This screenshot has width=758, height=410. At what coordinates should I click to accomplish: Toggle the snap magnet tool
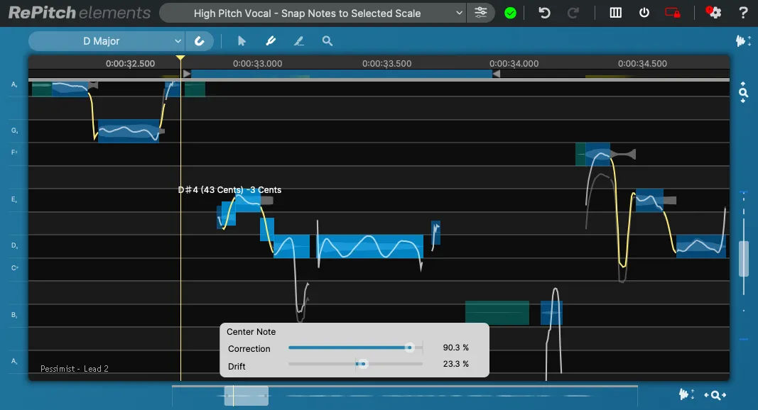[200, 40]
